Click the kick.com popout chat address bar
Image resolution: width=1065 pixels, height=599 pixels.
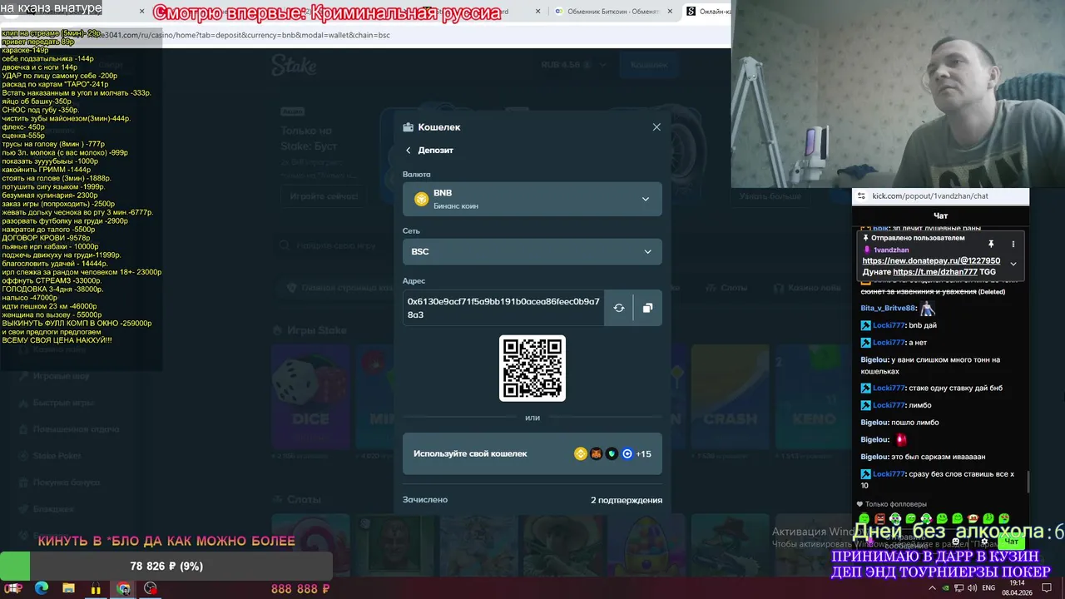pyautogui.click(x=929, y=196)
